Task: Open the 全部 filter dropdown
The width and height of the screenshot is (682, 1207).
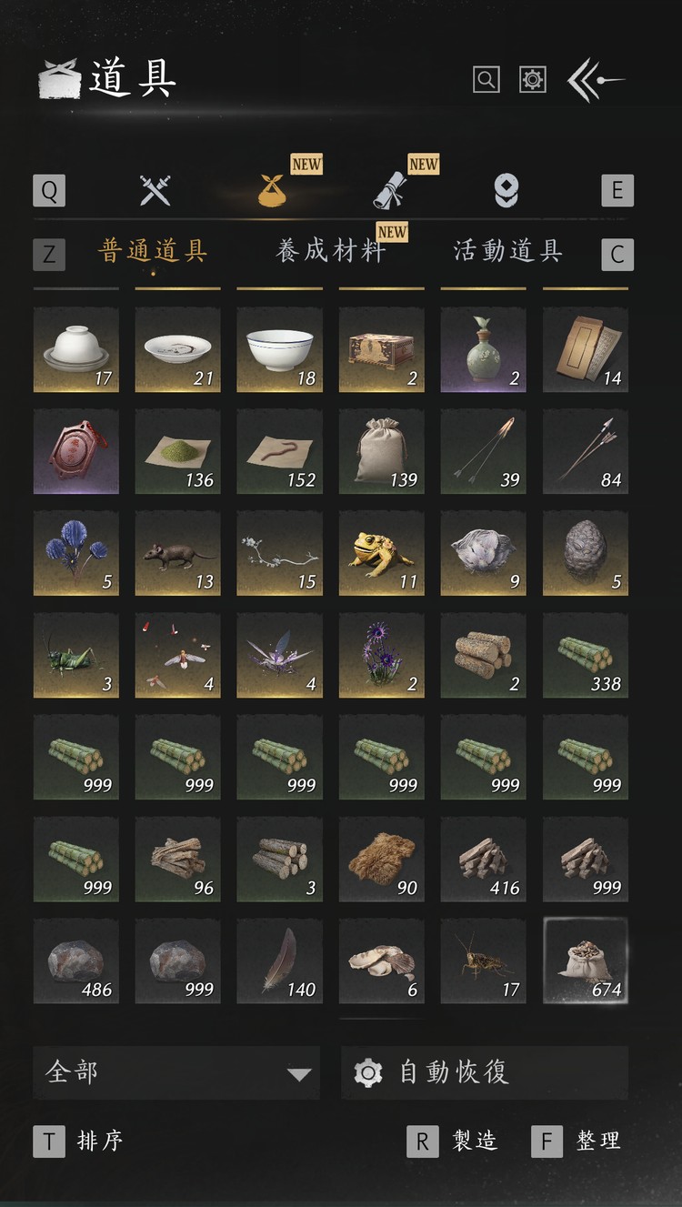Action: (176, 1072)
